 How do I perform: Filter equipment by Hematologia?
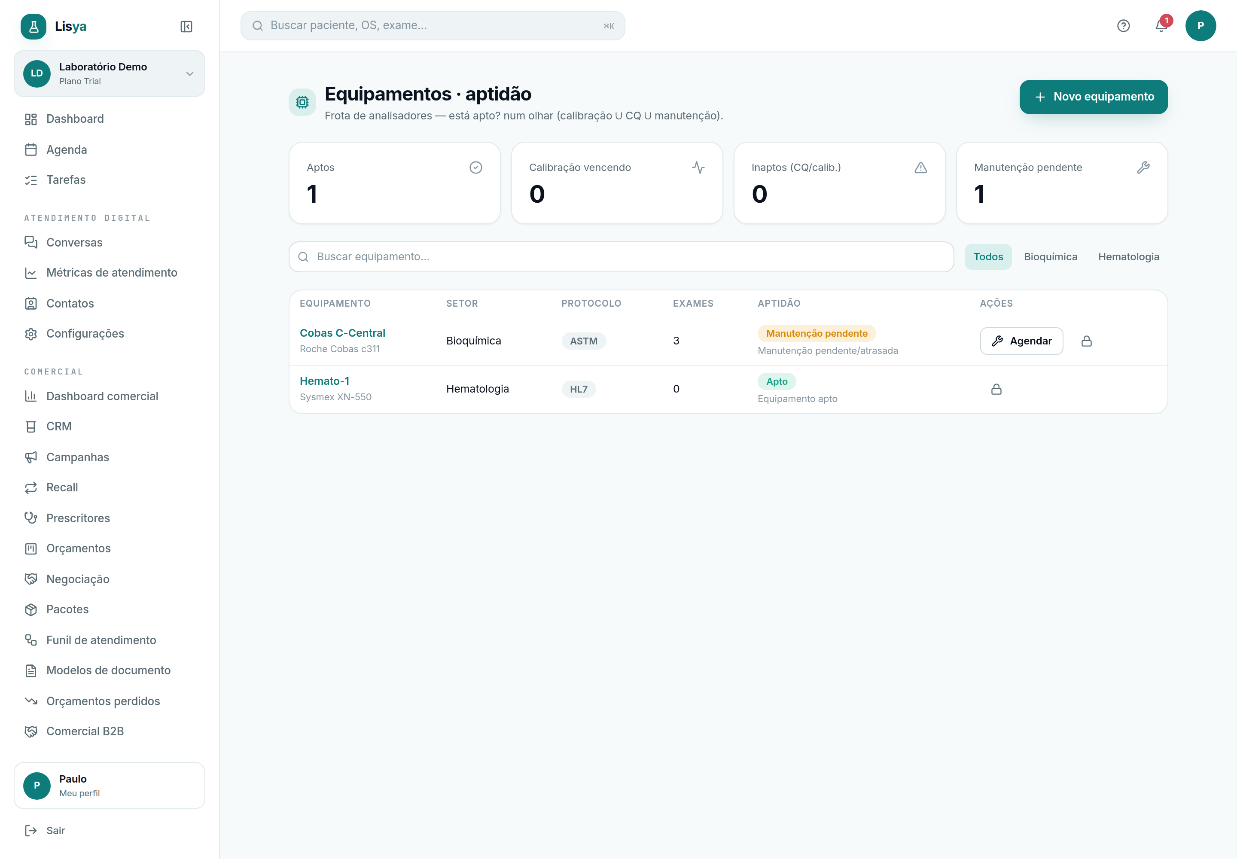(x=1128, y=257)
